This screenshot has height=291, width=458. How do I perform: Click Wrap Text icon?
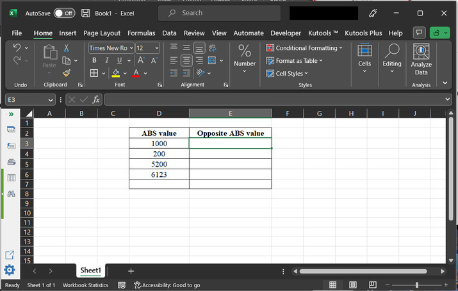[x=213, y=47]
